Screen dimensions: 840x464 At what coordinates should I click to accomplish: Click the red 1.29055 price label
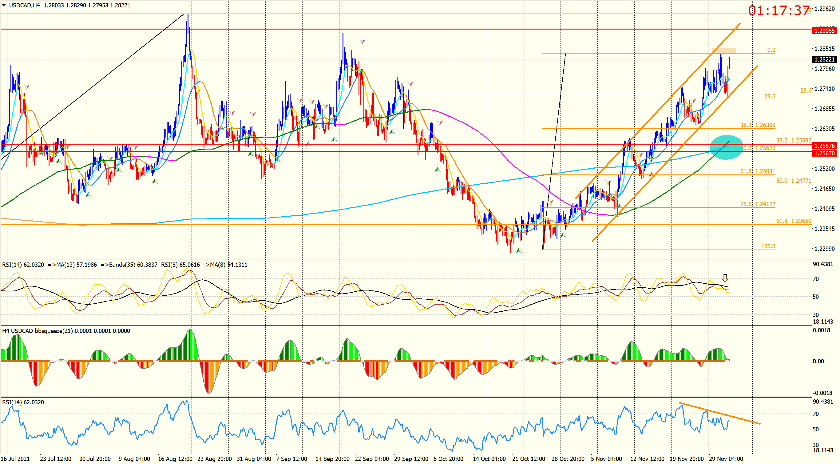click(824, 31)
